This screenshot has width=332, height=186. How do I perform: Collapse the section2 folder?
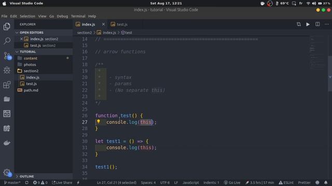pyautogui.click(x=44, y=71)
